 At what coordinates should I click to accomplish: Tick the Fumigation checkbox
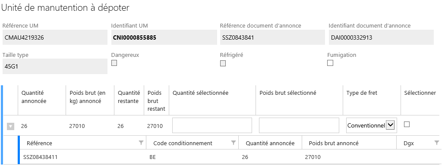tap(330, 63)
